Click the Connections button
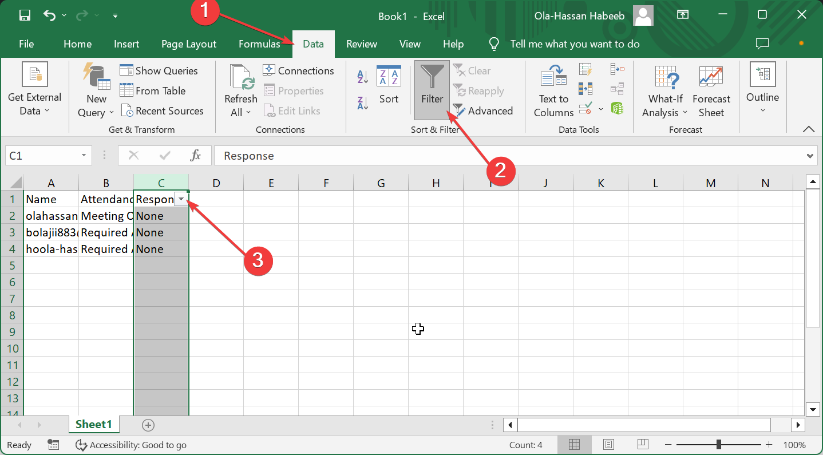The height and width of the screenshot is (455, 823). (x=298, y=70)
